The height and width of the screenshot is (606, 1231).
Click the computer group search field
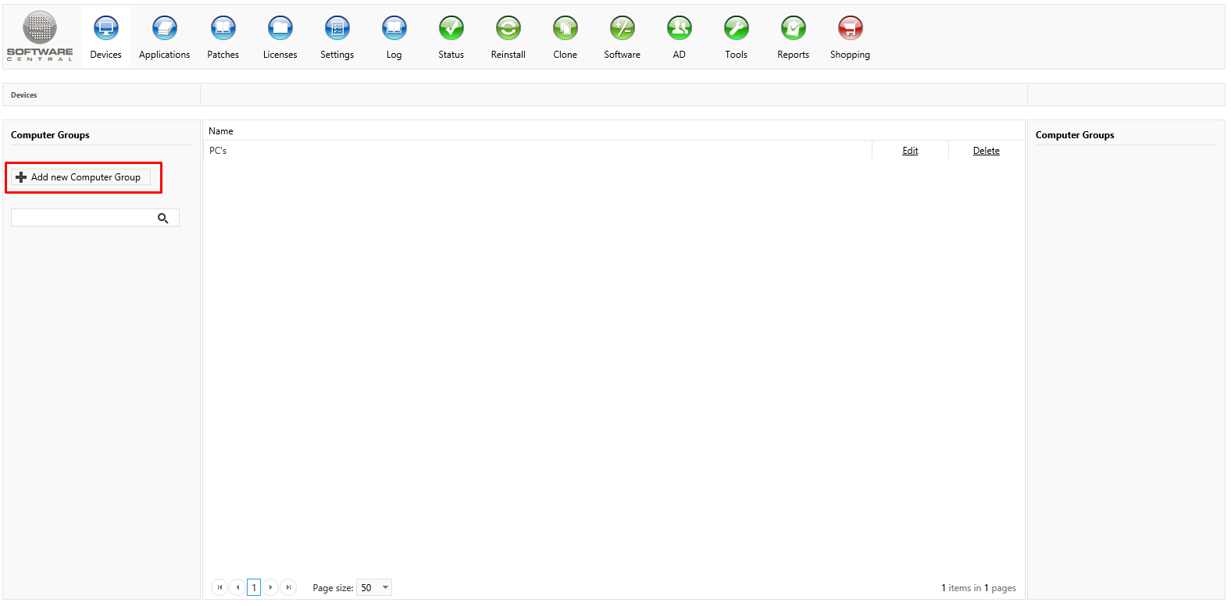click(83, 218)
